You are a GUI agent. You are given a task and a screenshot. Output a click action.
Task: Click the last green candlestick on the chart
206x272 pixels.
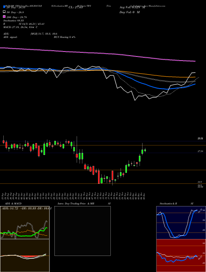pyautogui.click(x=145, y=150)
